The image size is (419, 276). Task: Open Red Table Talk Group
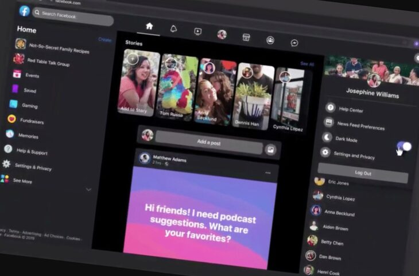[42, 61]
